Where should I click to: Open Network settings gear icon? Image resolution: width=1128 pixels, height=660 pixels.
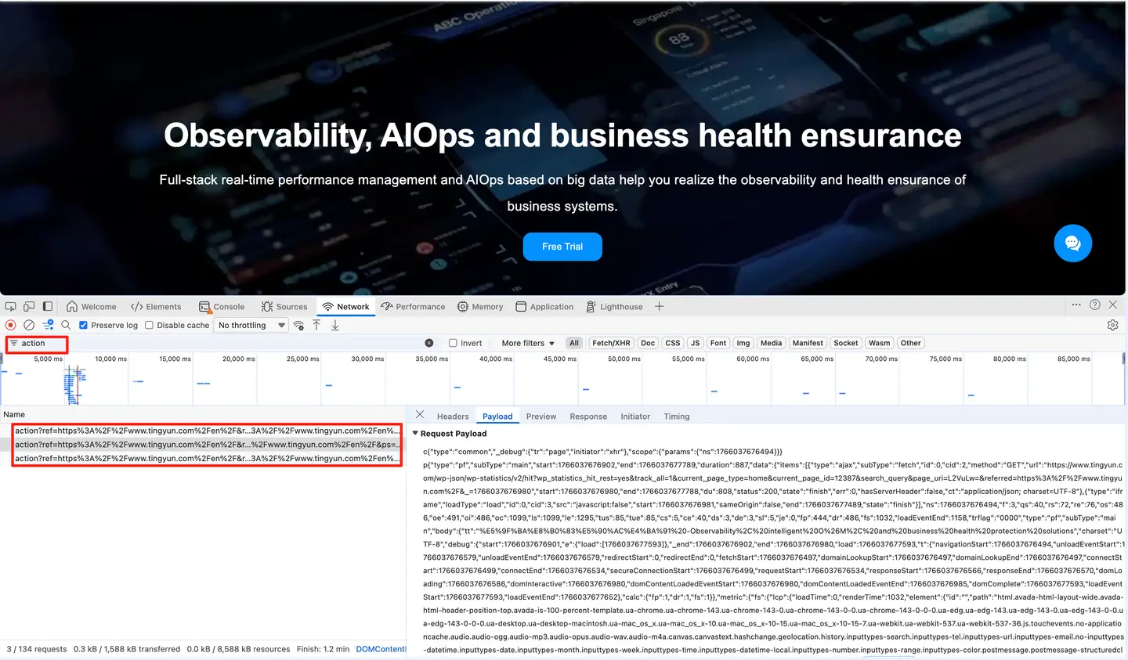pyautogui.click(x=1112, y=325)
